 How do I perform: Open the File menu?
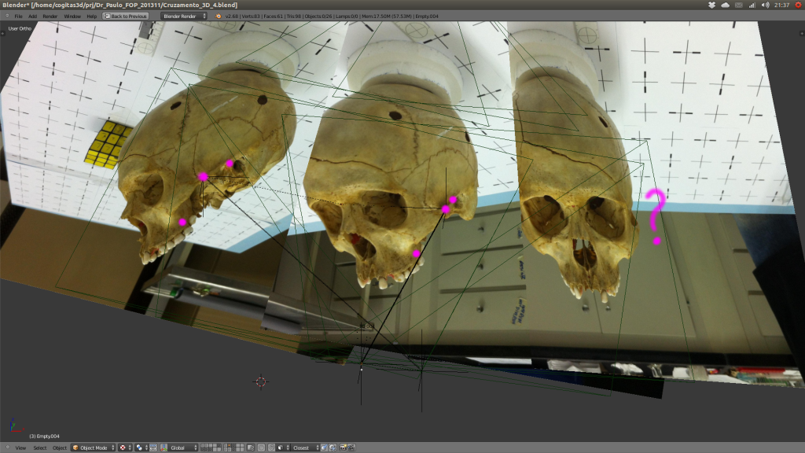[17, 16]
